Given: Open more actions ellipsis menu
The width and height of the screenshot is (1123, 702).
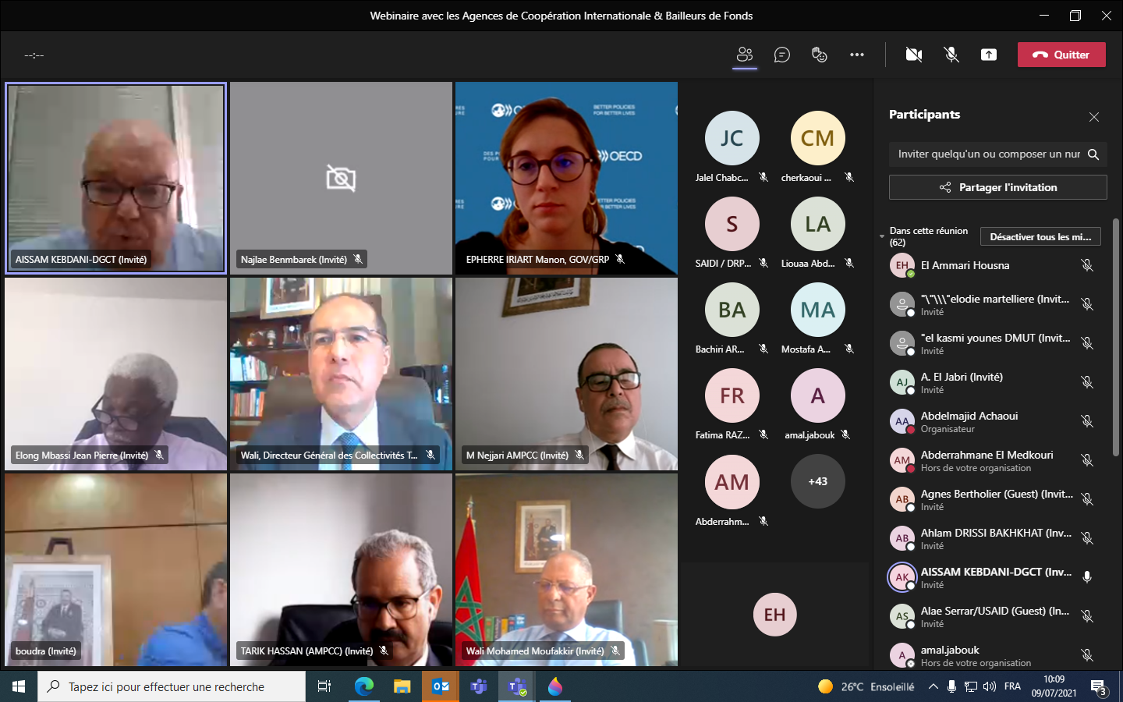Looking at the screenshot, I should point(857,55).
